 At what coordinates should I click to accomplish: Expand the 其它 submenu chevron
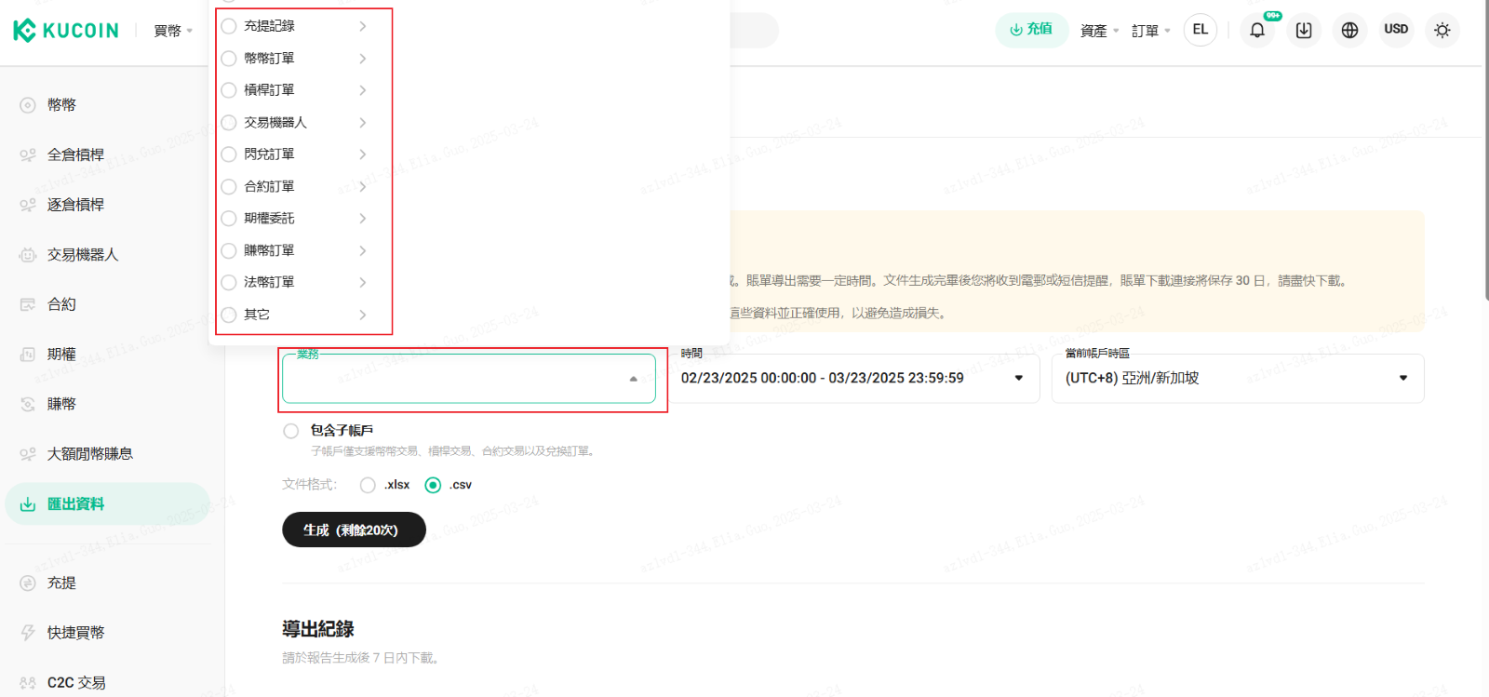[x=363, y=315]
